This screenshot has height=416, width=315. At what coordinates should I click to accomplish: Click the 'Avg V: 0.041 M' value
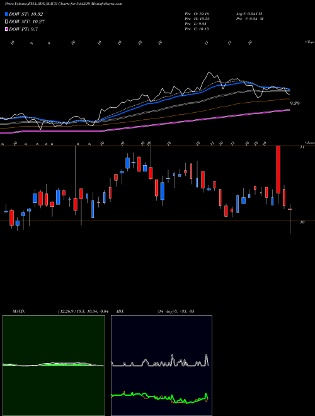coord(249,13)
